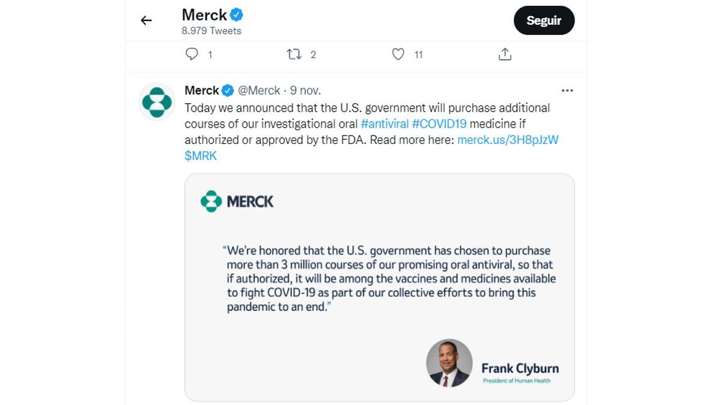Click the 9 nov. tweet date
Image resolution: width=721 pixels, height=405 pixels.
click(x=305, y=91)
